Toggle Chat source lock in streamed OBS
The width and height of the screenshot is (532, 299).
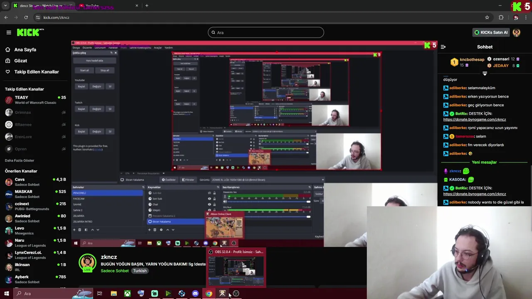214,204
